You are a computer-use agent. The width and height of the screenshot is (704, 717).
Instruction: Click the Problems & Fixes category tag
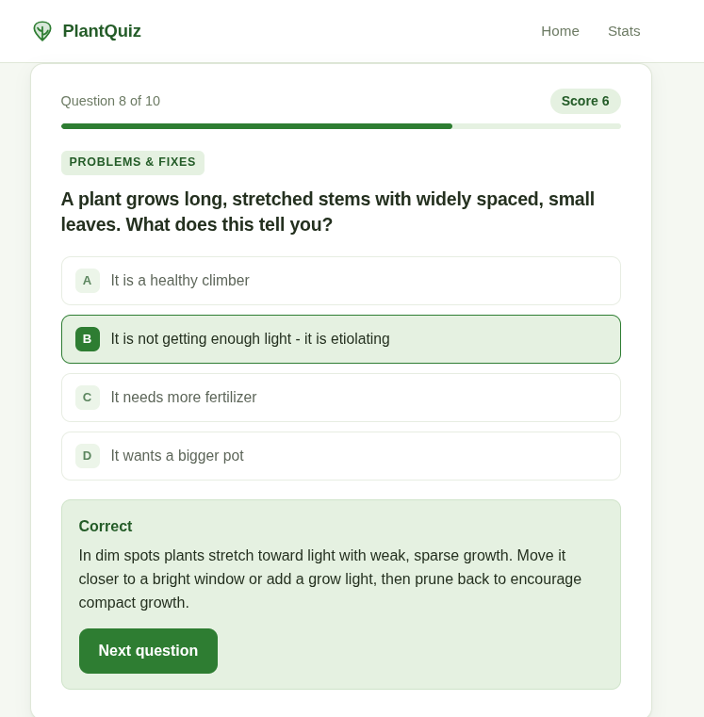[133, 162]
